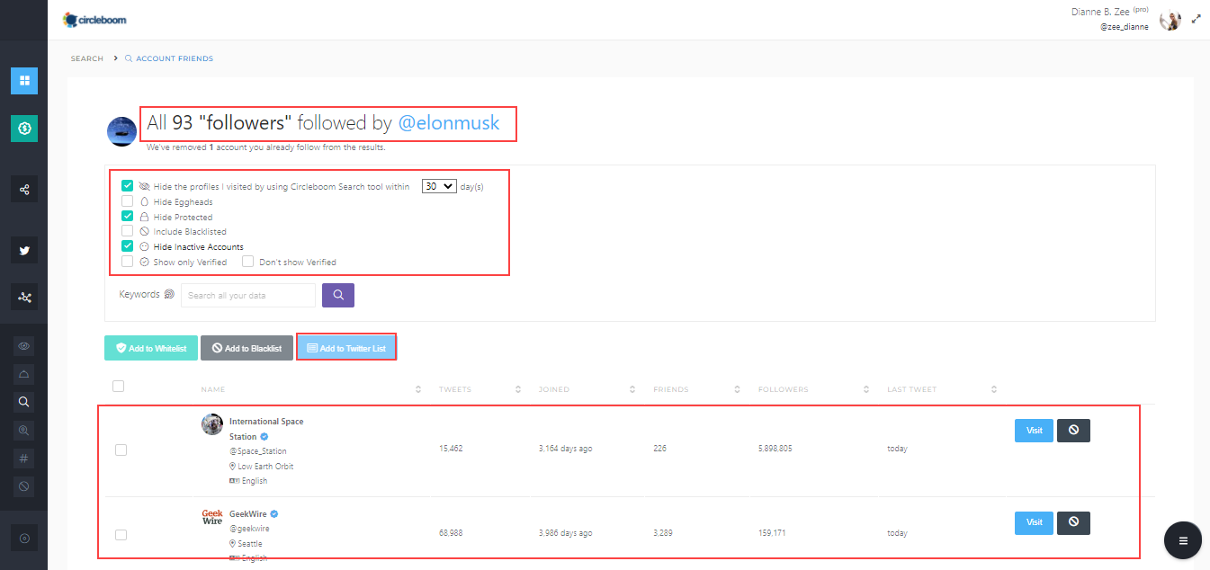Blacklist GeekWire via block icon button
Viewport: 1210px width, 570px height.
pyautogui.click(x=1073, y=522)
